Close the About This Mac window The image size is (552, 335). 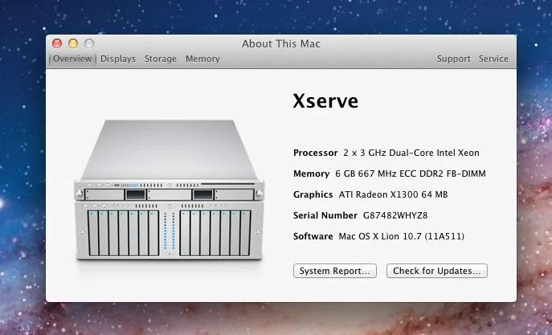[x=57, y=43]
